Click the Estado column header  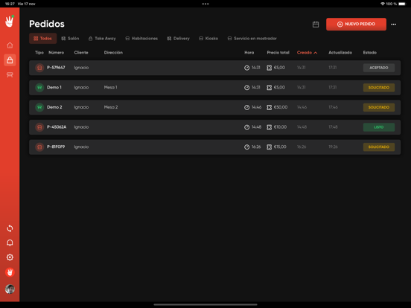click(369, 53)
